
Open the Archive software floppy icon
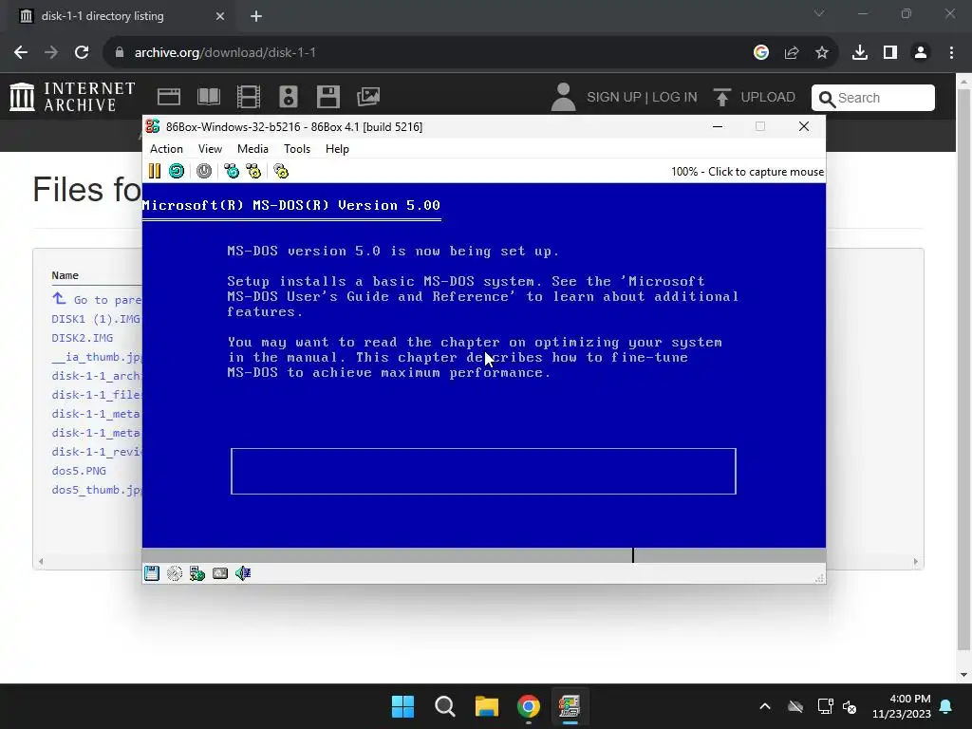coord(327,97)
